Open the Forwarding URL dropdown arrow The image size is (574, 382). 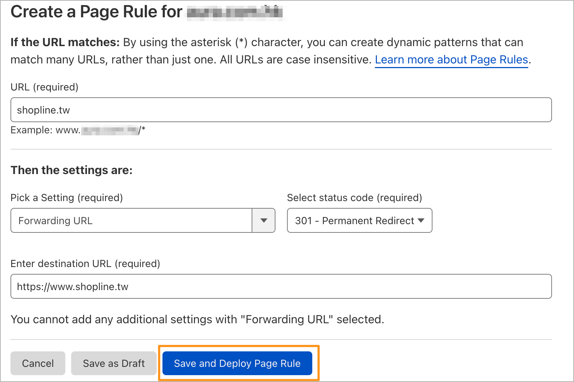point(264,221)
